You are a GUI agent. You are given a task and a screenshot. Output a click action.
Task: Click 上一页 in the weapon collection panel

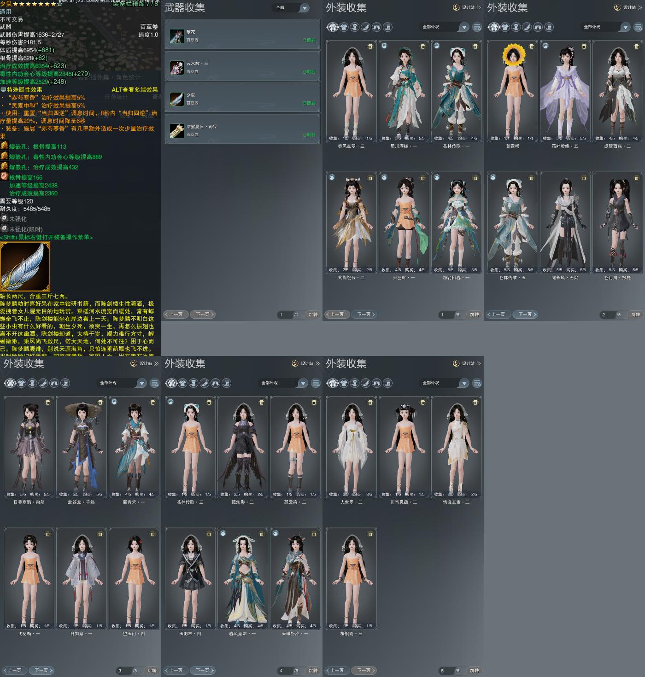click(175, 315)
